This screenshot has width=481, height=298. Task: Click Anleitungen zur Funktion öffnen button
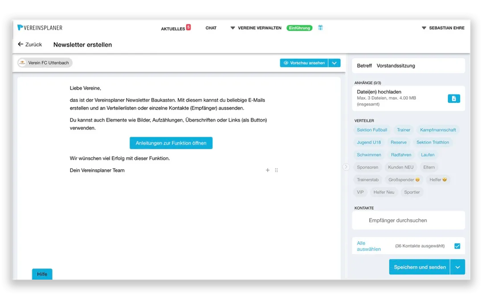click(x=171, y=143)
